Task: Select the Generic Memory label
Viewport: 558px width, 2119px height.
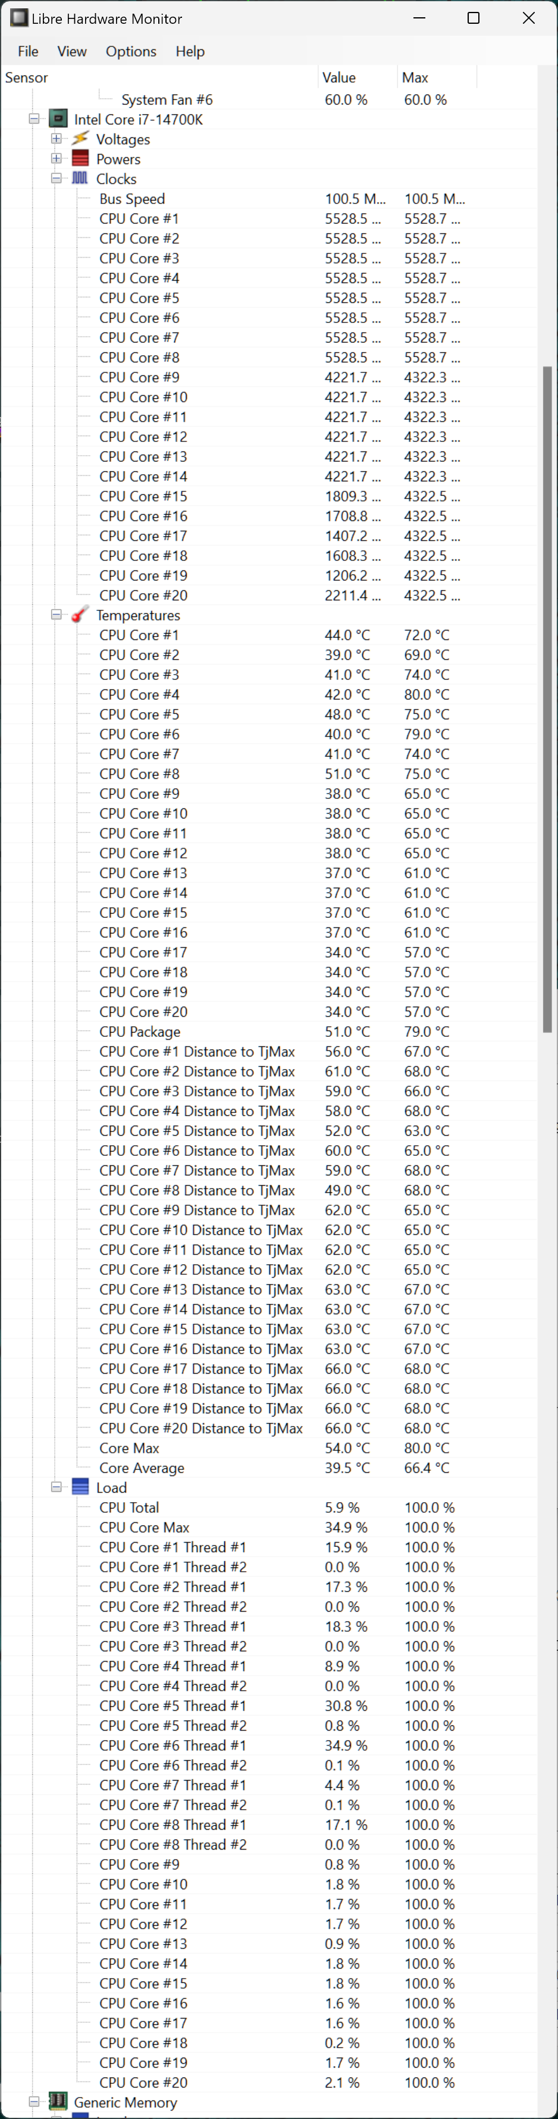Action: click(x=125, y=2102)
